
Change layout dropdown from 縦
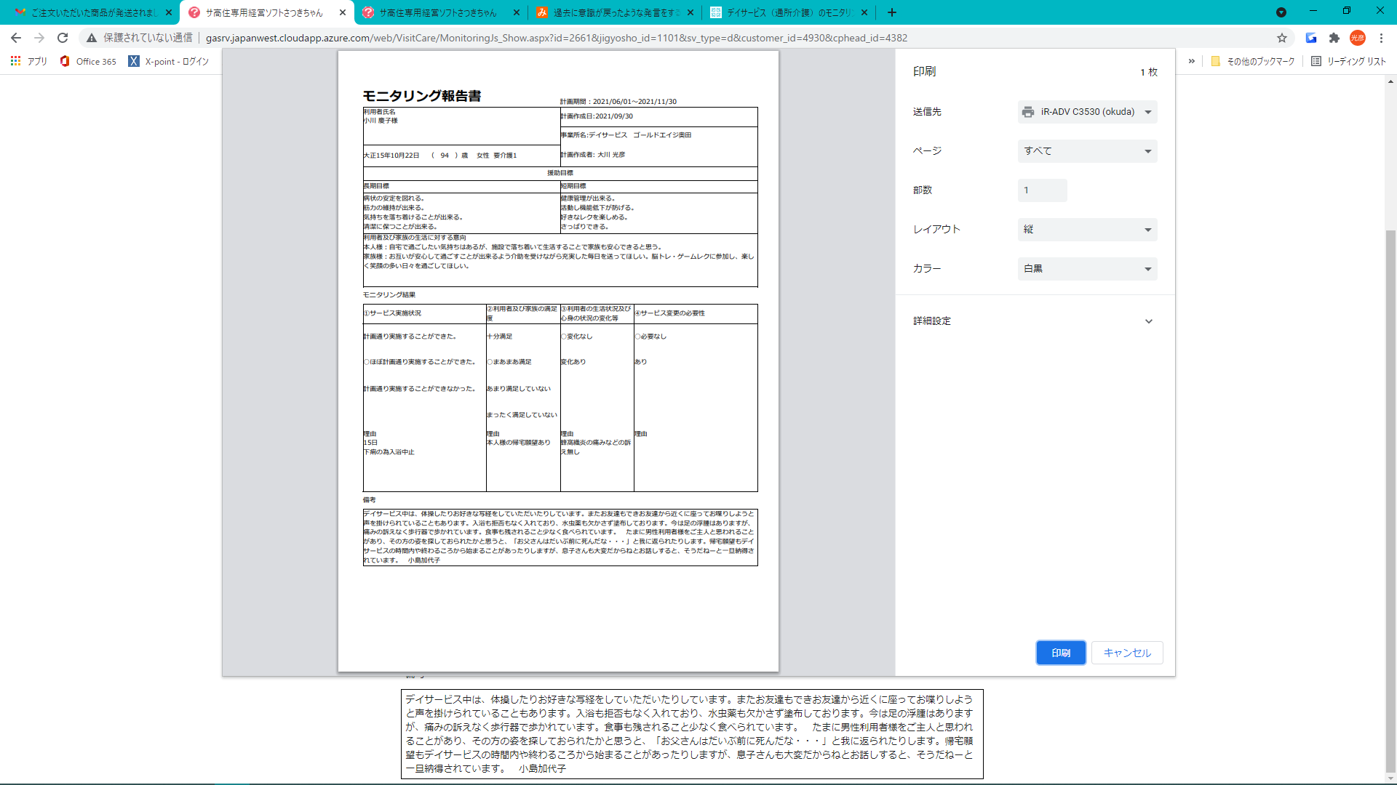pyautogui.click(x=1087, y=230)
